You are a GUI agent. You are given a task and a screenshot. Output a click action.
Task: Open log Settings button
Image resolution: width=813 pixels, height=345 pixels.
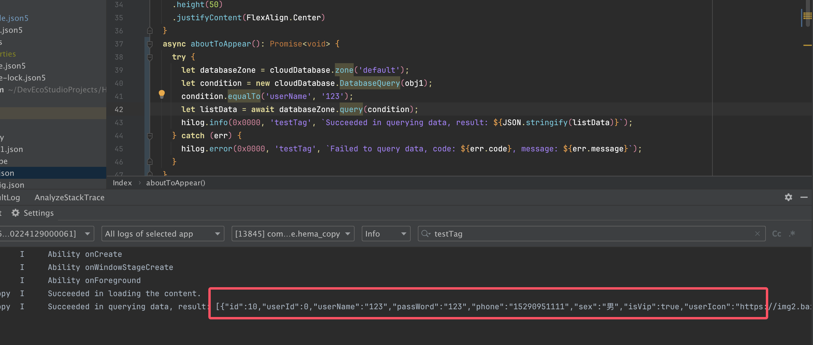(33, 213)
